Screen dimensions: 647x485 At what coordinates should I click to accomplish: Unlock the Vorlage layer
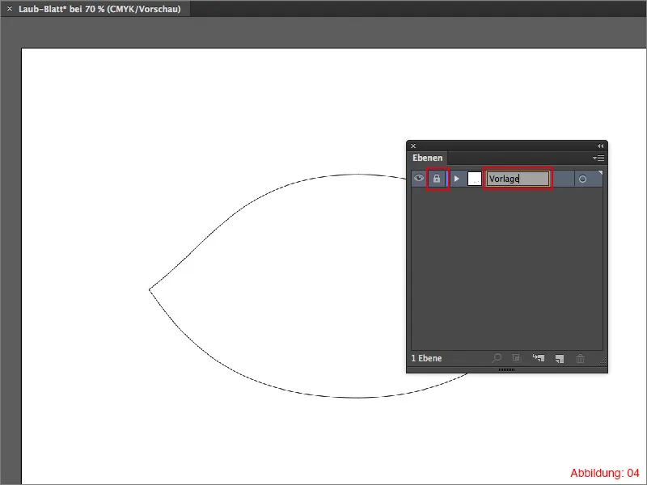coord(436,179)
